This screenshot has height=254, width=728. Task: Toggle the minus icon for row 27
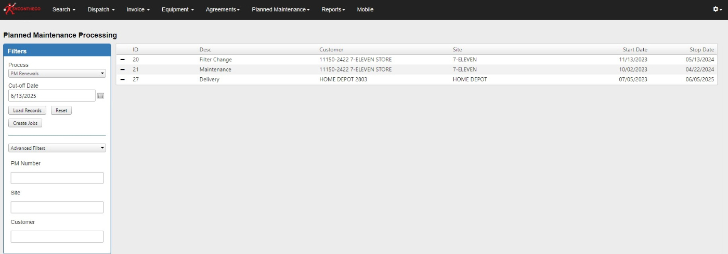pyautogui.click(x=123, y=79)
